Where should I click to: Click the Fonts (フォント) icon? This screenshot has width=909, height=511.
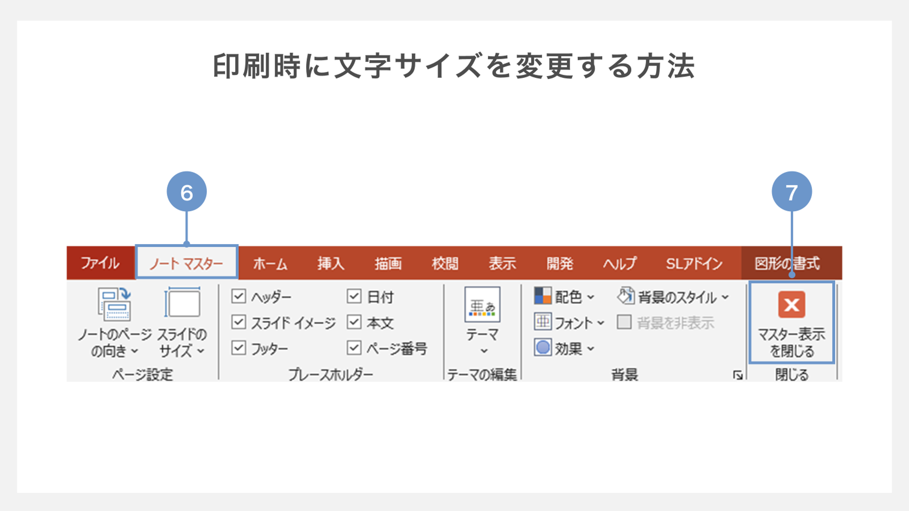543,322
